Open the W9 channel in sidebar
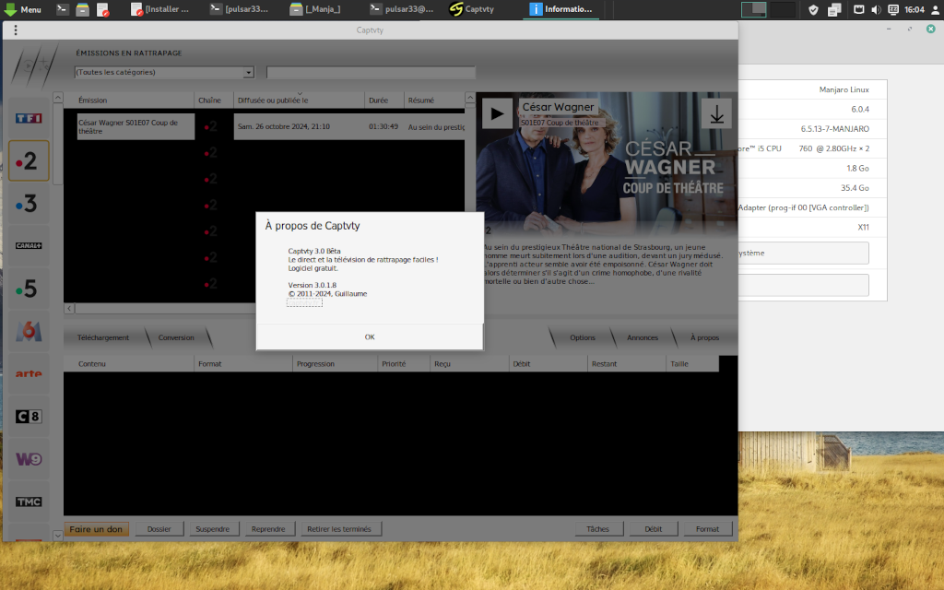The image size is (944, 590). point(28,459)
